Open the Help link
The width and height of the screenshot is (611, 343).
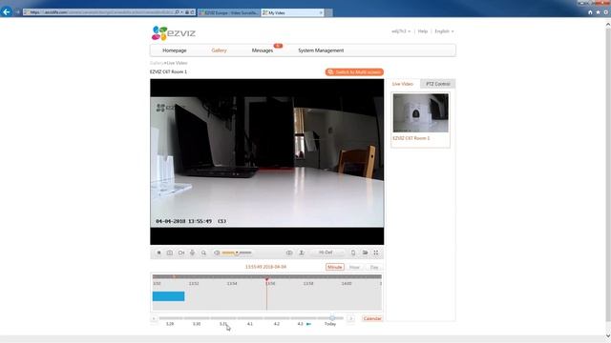pyautogui.click(x=423, y=31)
